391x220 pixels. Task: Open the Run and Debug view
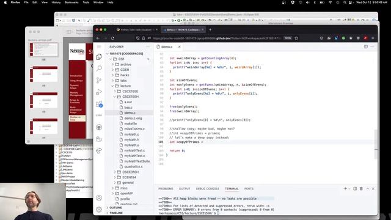pyautogui.click(x=99, y=92)
